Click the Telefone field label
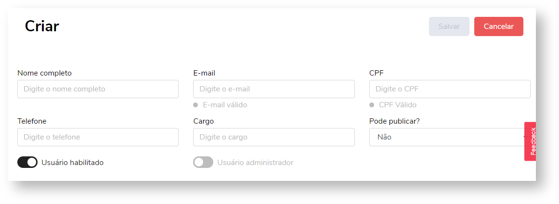This screenshot has width=559, height=204. pos(32,121)
